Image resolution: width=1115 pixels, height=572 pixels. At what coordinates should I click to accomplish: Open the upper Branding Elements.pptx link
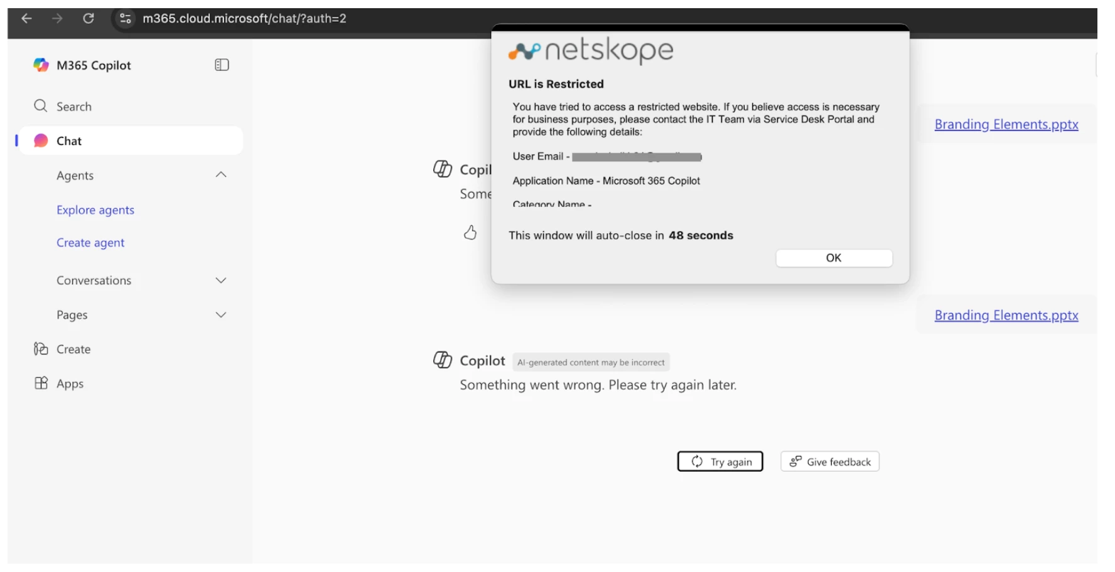[x=1006, y=124]
